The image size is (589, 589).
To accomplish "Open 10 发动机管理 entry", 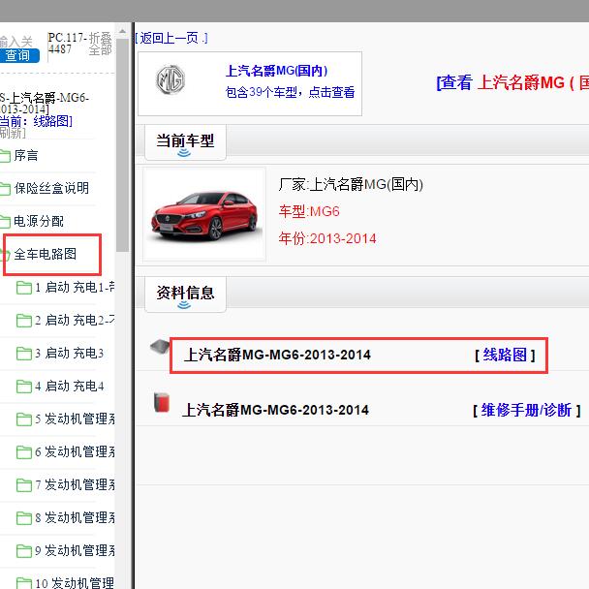I will (75, 583).
